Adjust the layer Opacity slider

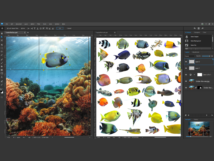click(x=206, y=56)
